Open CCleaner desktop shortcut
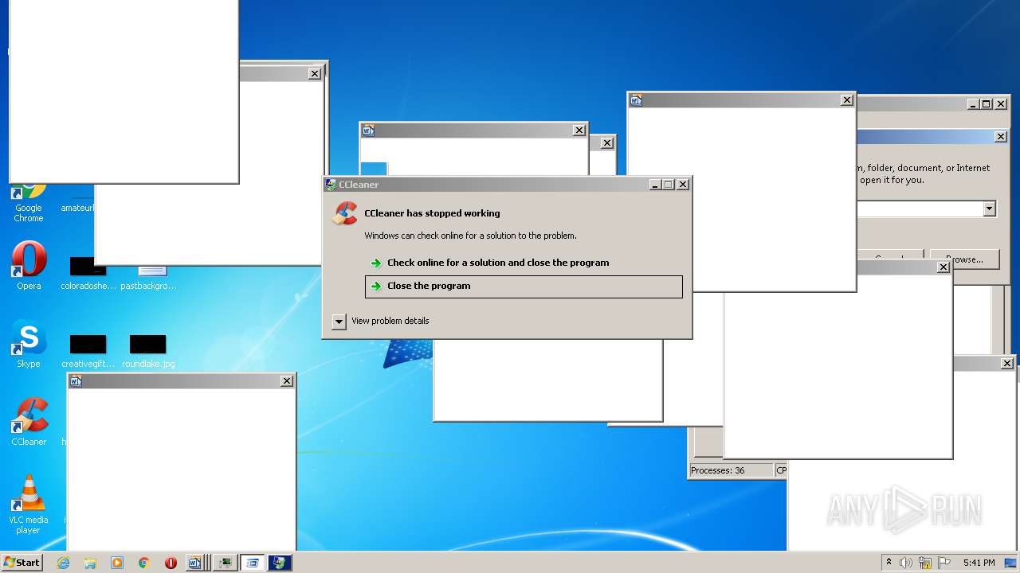 29,422
